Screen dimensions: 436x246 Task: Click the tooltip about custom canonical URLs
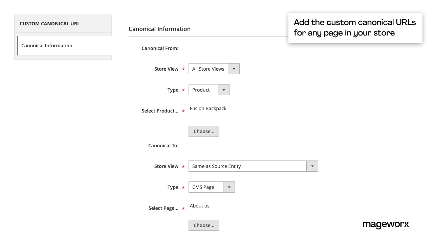point(355,28)
